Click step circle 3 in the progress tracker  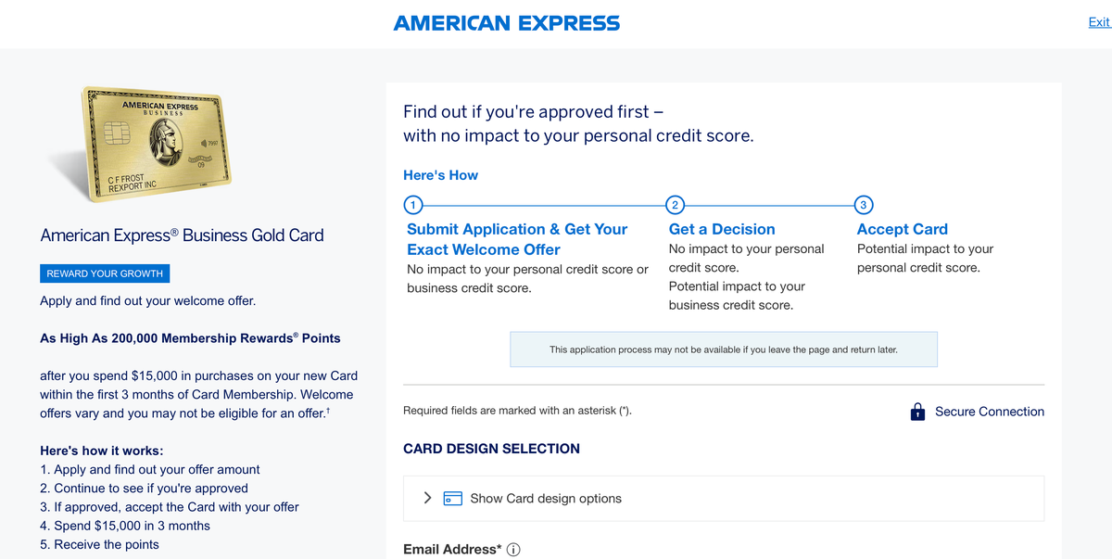pyautogui.click(x=863, y=205)
